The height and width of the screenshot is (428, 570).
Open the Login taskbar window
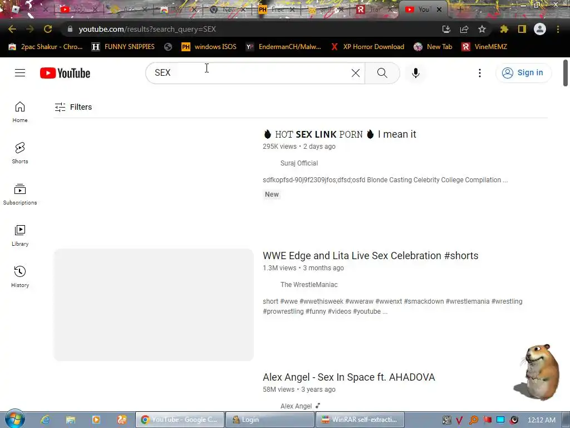(270, 420)
